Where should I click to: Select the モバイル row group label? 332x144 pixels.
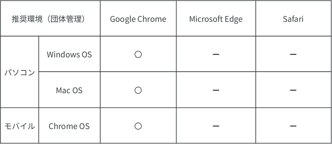coord(20,126)
